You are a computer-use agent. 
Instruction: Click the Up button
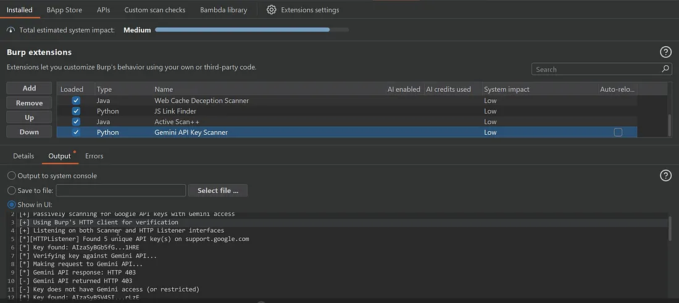[x=29, y=118]
